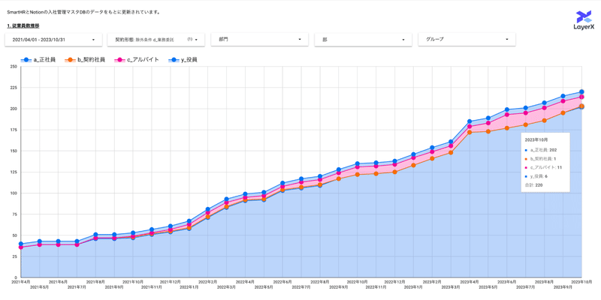
Task: Toggle a_正社員 legend series
Action: (38, 60)
